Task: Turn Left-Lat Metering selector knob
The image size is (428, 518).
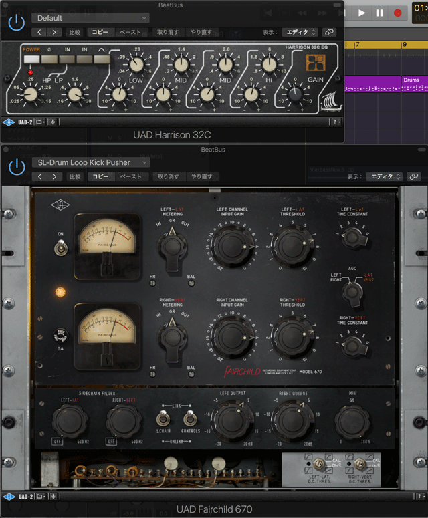Action: tap(172, 248)
